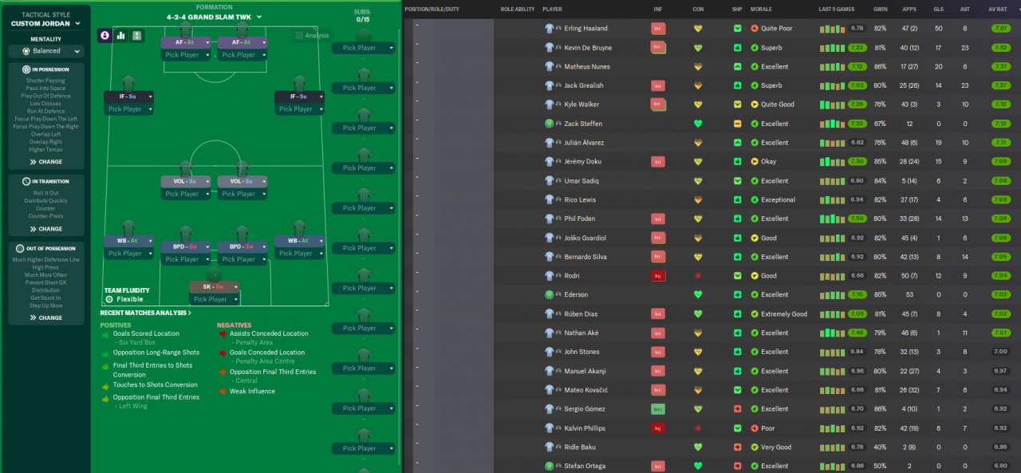Click Kevin De Bruyne's last 5 games form bars
Viewport: 1021px width, 473px height.
pyautogui.click(x=833, y=48)
